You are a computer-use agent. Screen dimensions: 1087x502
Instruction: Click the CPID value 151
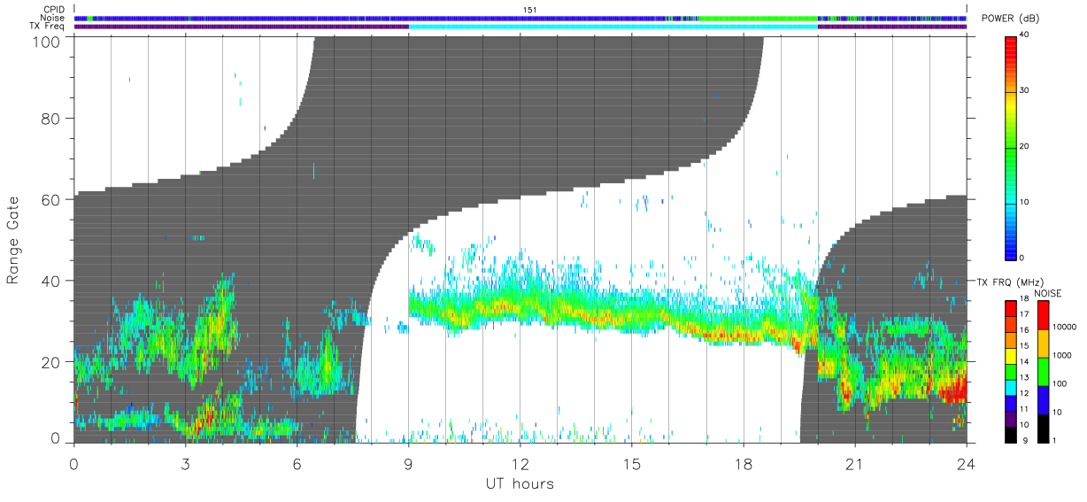click(x=529, y=9)
